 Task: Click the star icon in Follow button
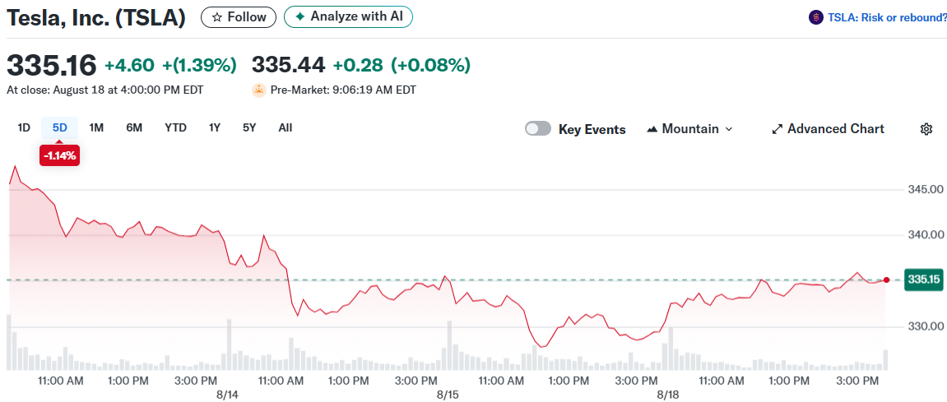pos(217,17)
